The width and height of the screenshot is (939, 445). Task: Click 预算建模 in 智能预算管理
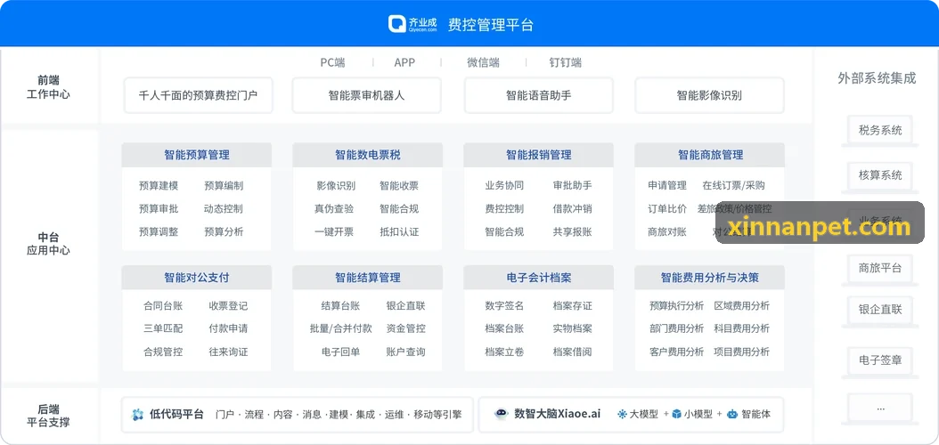159,186
